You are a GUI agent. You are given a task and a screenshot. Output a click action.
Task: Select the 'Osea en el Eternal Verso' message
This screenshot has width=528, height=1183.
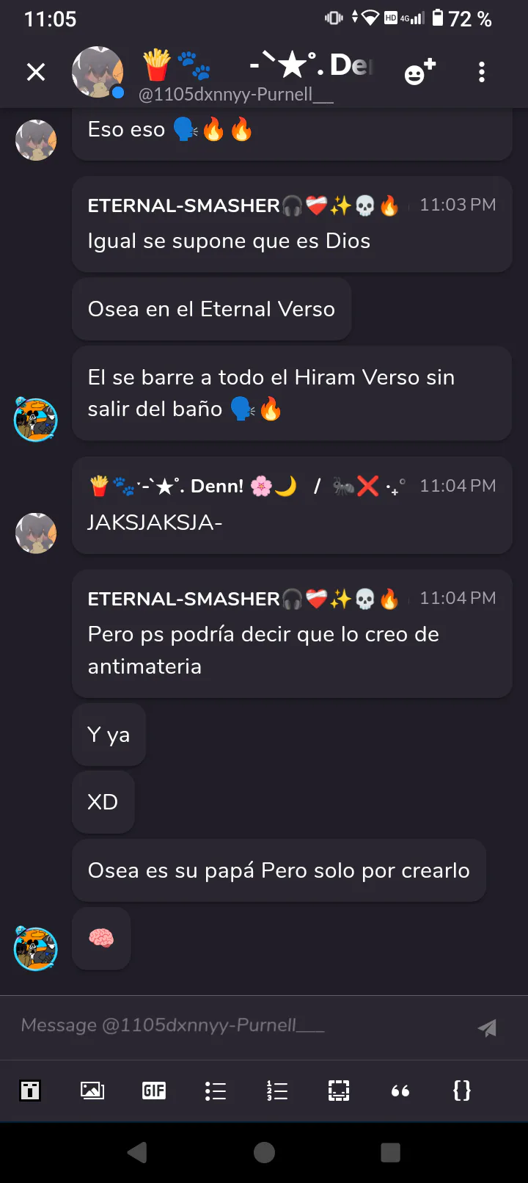[x=211, y=309]
